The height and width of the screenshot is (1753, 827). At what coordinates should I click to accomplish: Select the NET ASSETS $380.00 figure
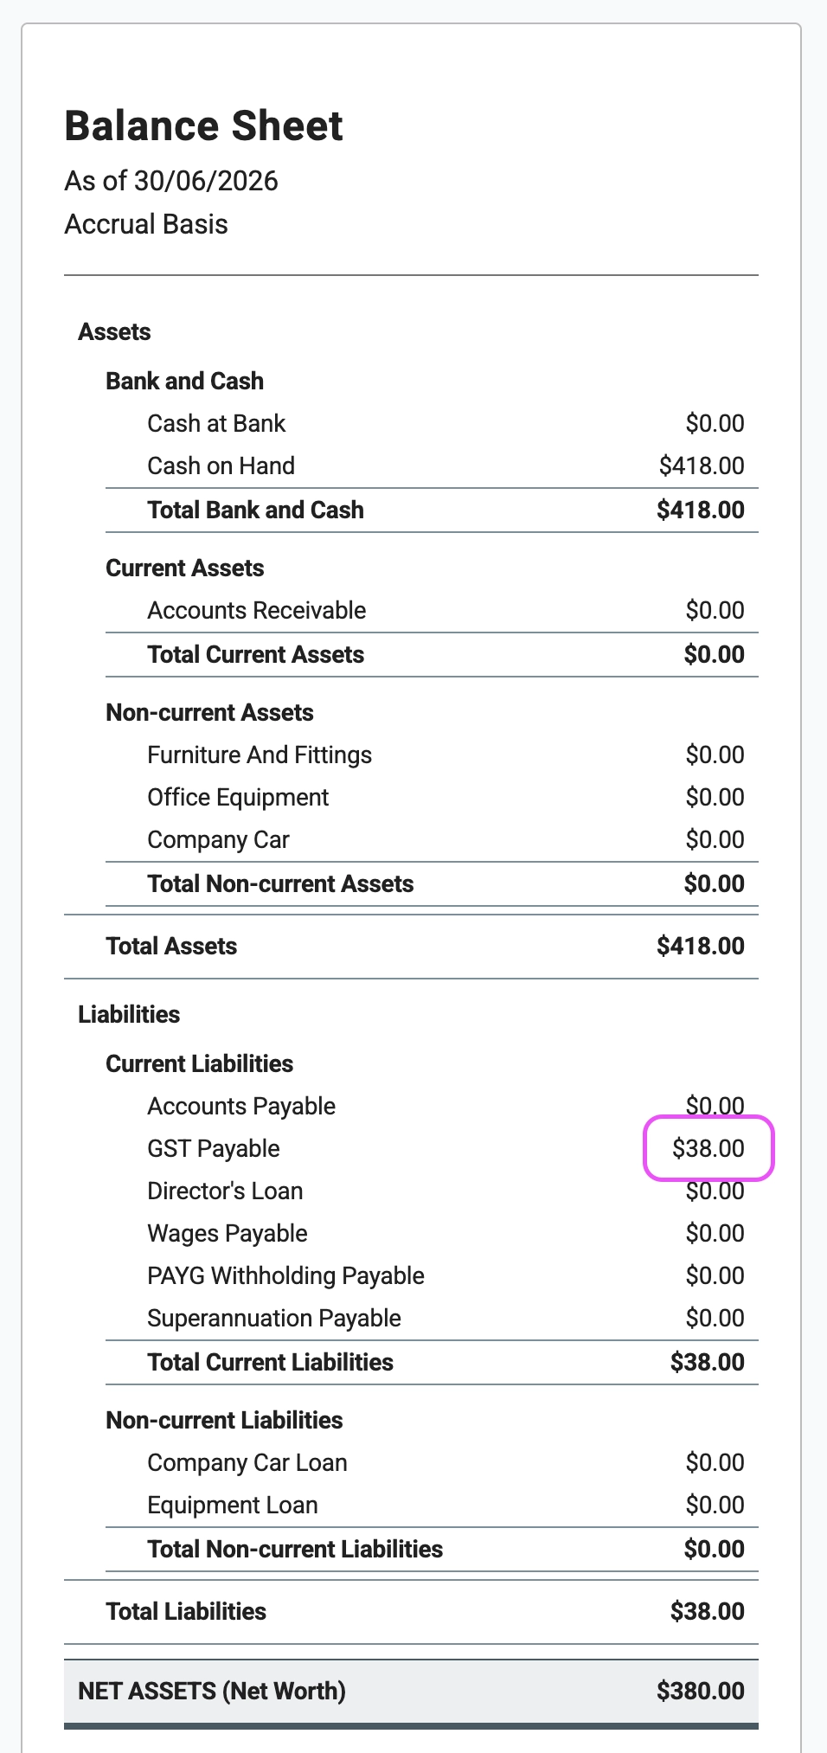701,1691
